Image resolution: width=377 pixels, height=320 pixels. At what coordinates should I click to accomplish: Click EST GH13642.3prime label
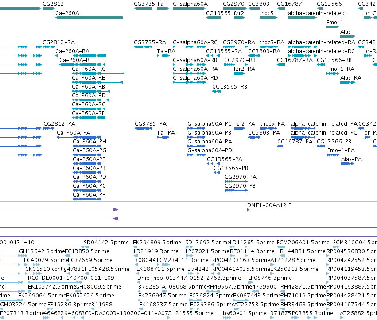coord(42,251)
